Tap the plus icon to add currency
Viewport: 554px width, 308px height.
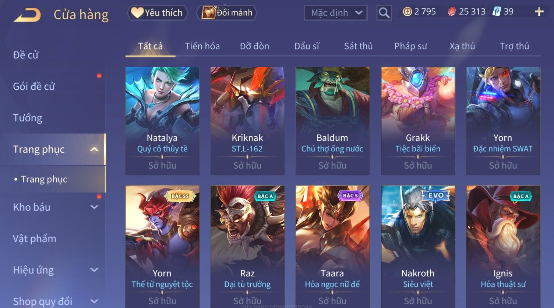click(x=539, y=12)
